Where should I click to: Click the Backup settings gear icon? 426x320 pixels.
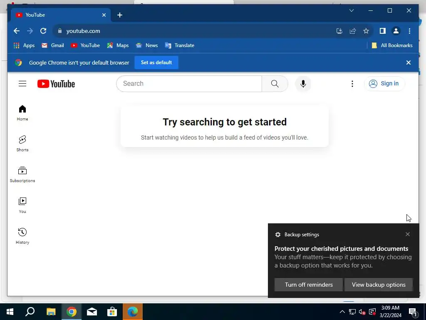(277, 235)
